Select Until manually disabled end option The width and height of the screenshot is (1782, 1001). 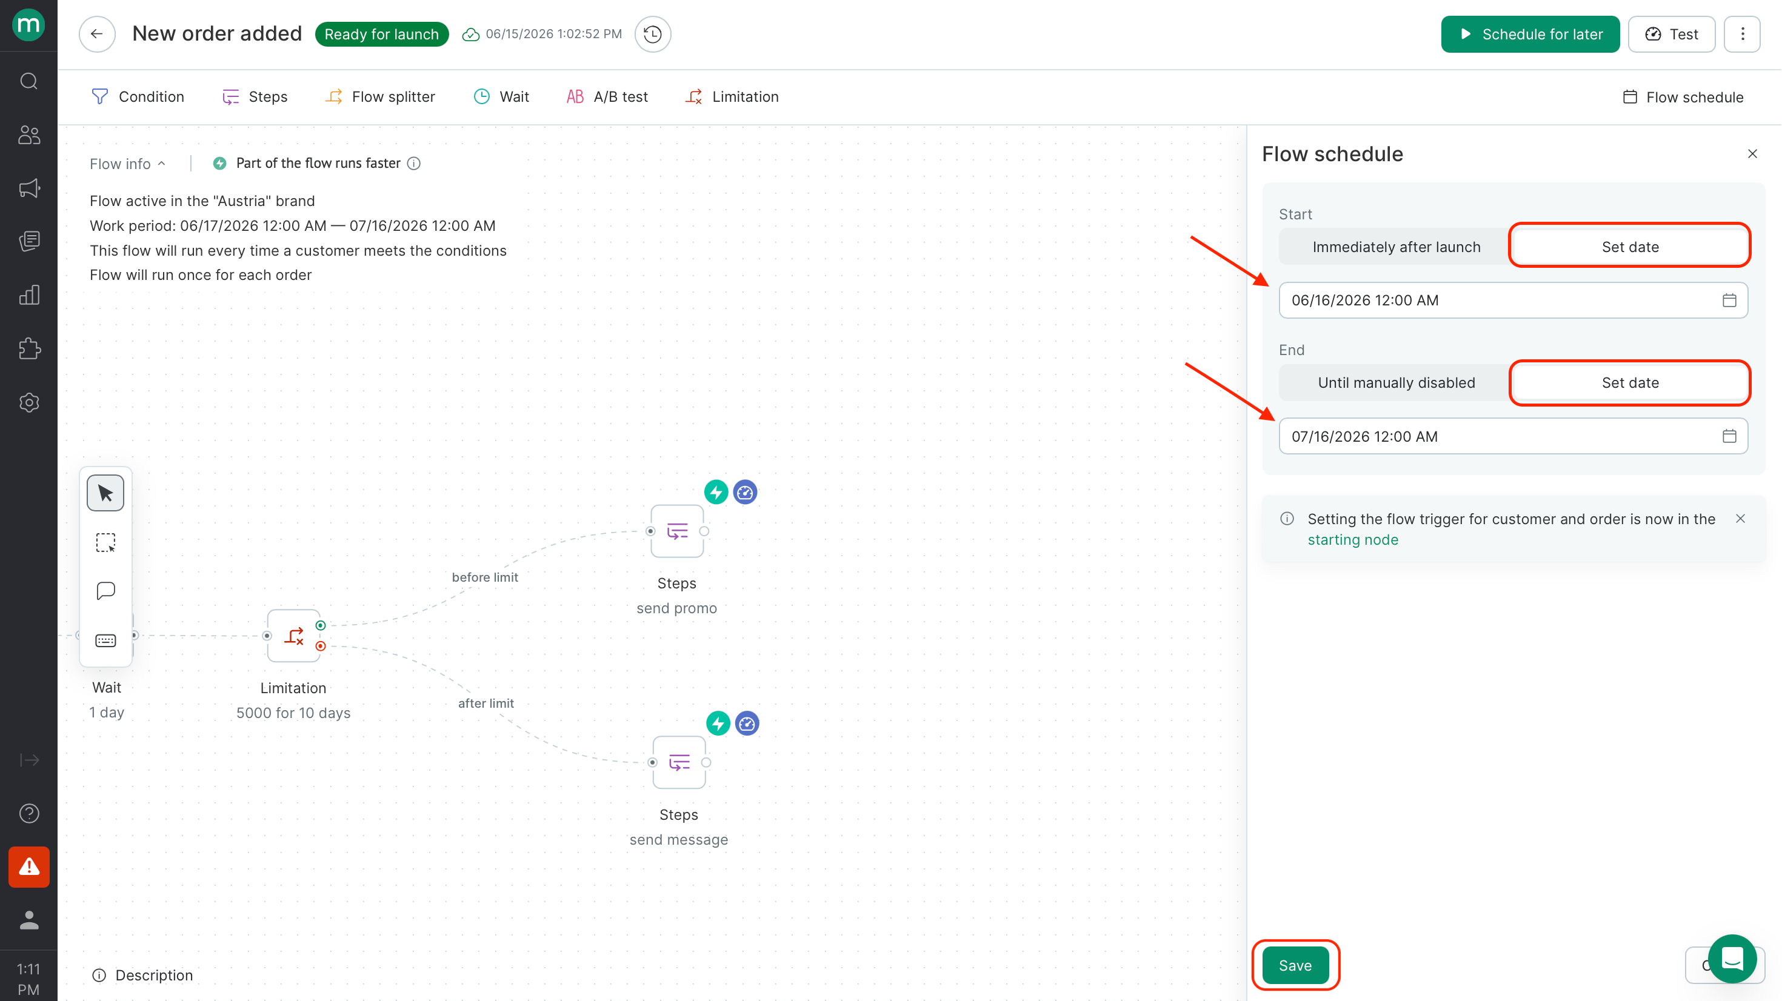1396,382
